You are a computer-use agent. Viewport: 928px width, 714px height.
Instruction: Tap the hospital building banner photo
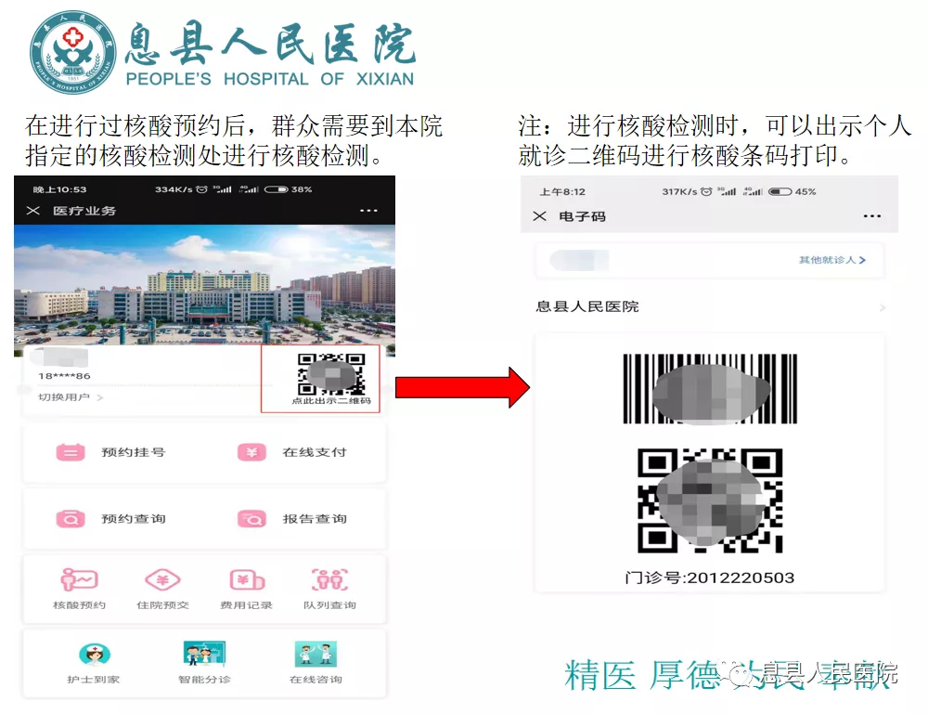pyautogui.click(x=204, y=285)
